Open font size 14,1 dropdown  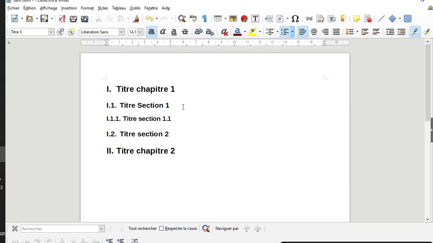[x=140, y=32]
